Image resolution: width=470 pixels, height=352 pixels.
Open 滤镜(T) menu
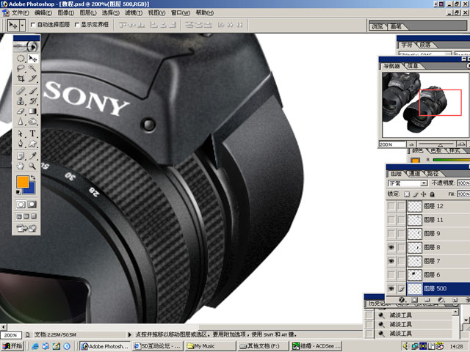coord(134,13)
